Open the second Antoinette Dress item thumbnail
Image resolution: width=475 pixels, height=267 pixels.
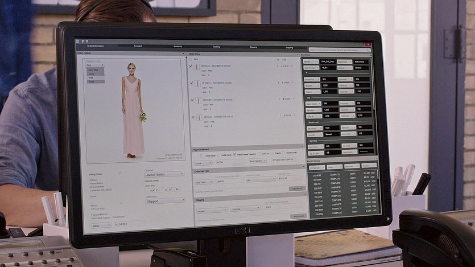[x=197, y=84]
